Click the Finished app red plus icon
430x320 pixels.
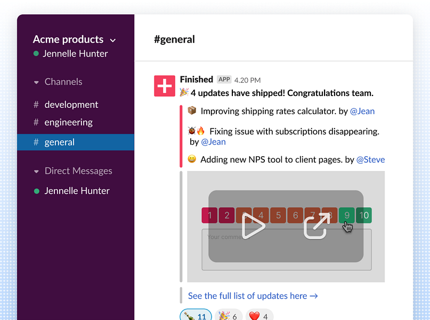[165, 86]
